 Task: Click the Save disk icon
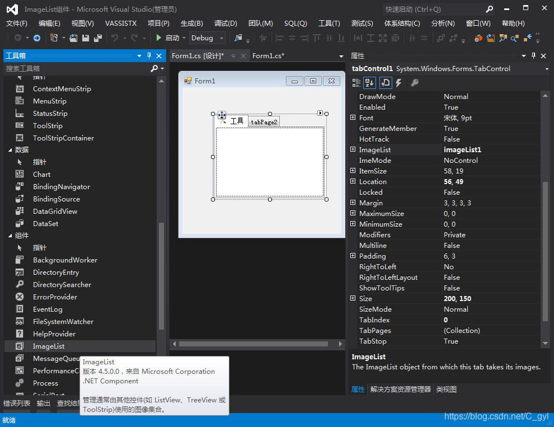click(86, 38)
